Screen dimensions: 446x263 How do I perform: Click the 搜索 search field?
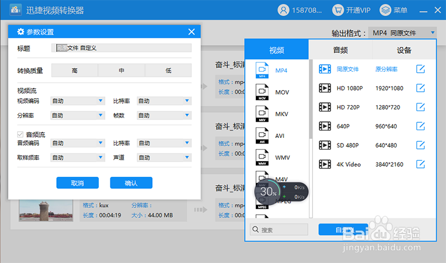[x=279, y=229]
